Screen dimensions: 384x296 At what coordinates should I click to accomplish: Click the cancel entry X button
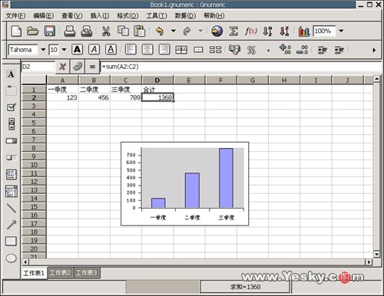(62, 67)
